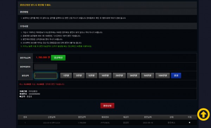211x128 pixels.
Task: Click the 환전가능금액 row label
Action: [x=25, y=58]
